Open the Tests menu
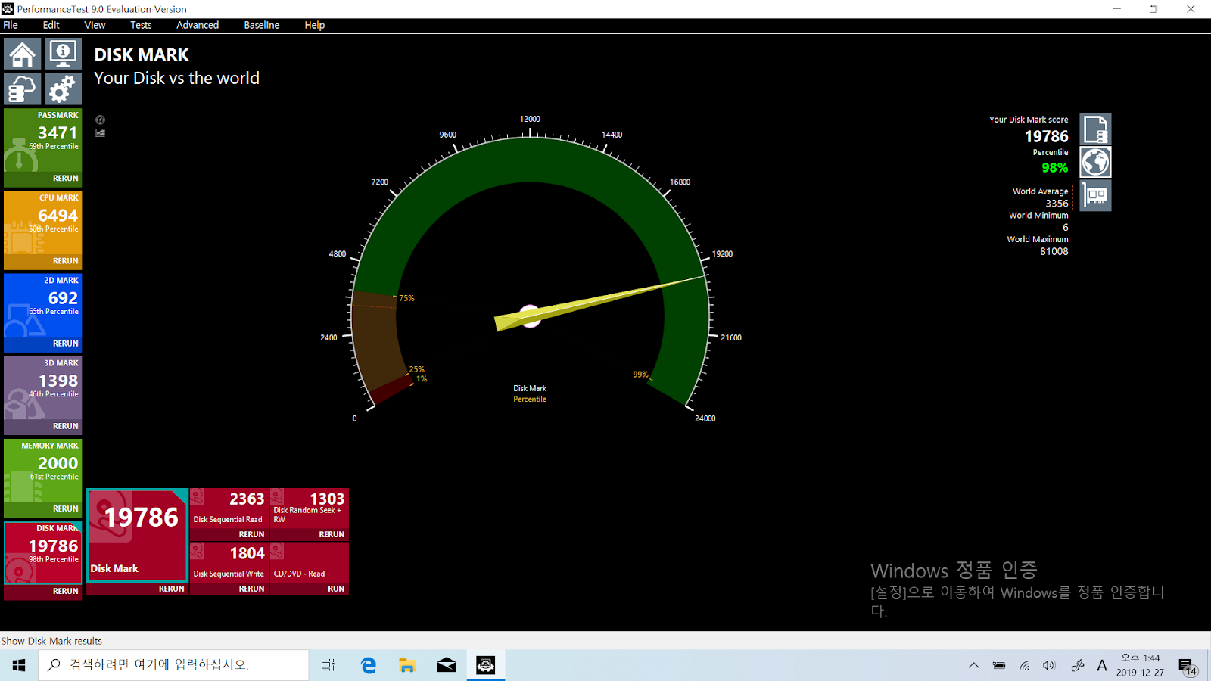This screenshot has height=681, width=1211. [141, 25]
